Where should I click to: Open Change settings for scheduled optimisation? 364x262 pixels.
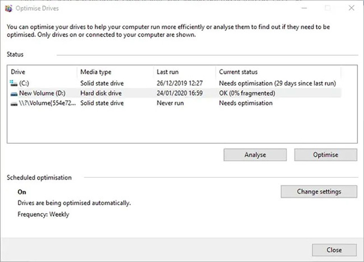point(319,191)
